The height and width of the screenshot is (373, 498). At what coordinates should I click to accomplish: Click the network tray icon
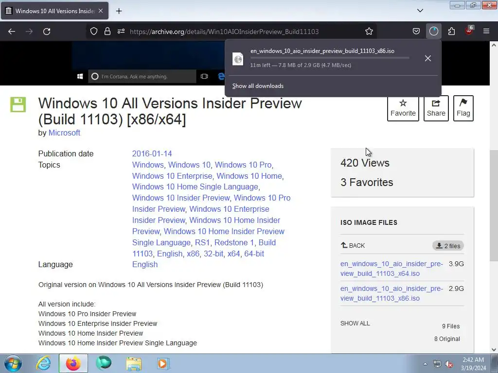coord(437,364)
